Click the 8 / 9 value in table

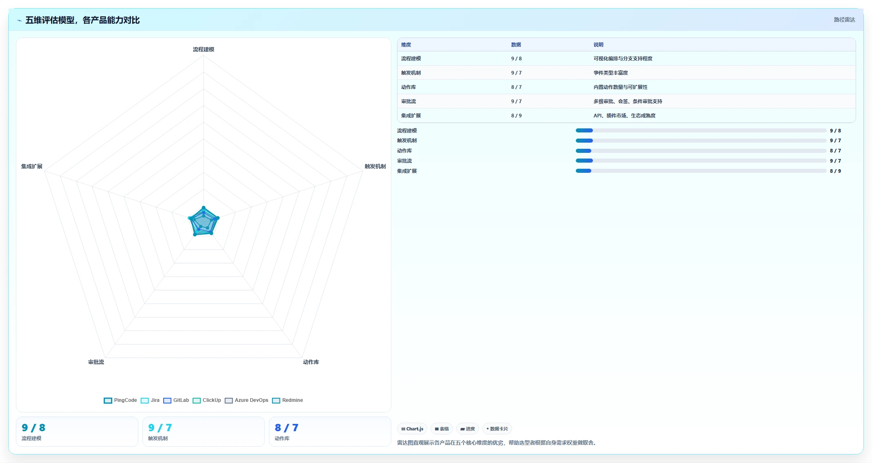[516, 116]
